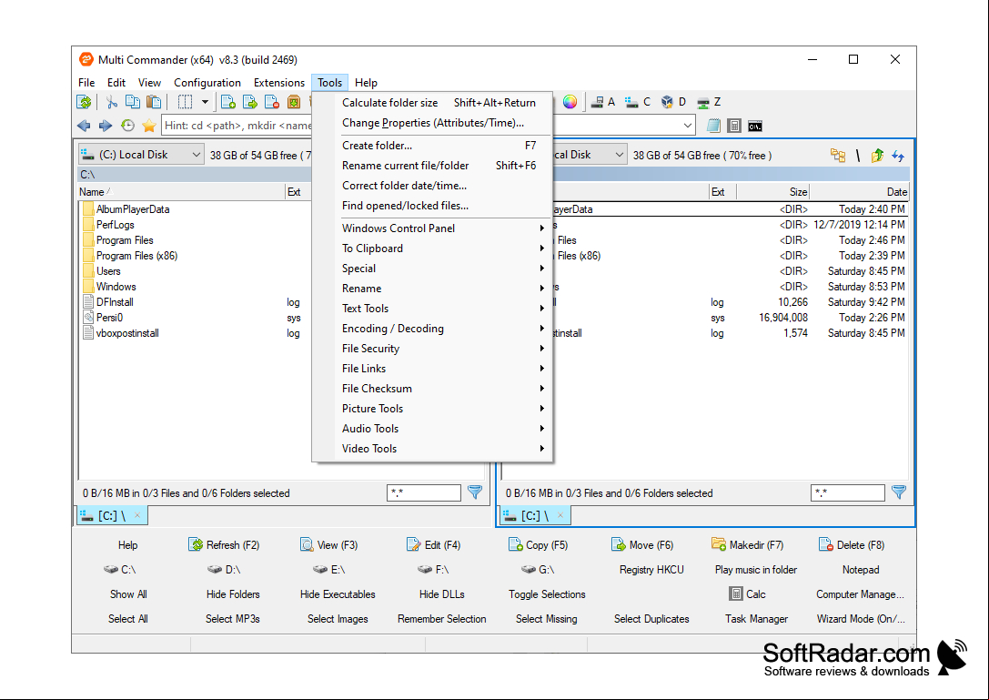Click Toggle Selections button
The image size is (989, 700).
coord(547,594)
